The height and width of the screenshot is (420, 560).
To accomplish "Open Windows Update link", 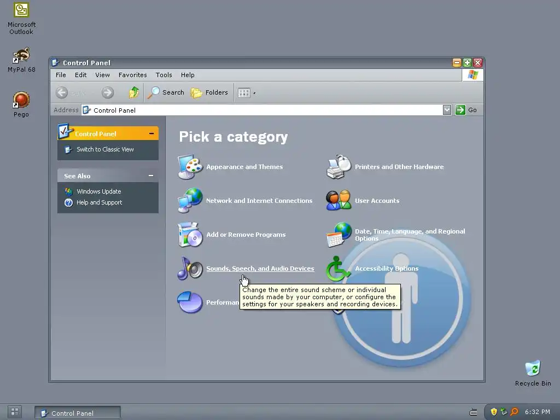I will 99,191.
